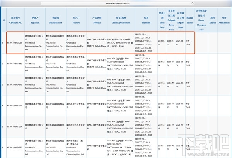Image resolution: width=232 pixels, height=158 pixels.
Task: Click certificate number 2017011606998533 in row 6
Action: point(14,148)
